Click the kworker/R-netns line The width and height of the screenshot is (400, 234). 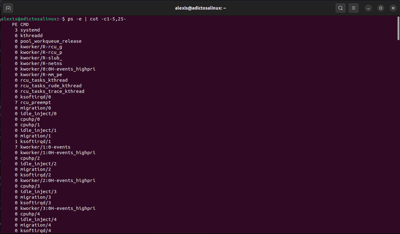38,63
